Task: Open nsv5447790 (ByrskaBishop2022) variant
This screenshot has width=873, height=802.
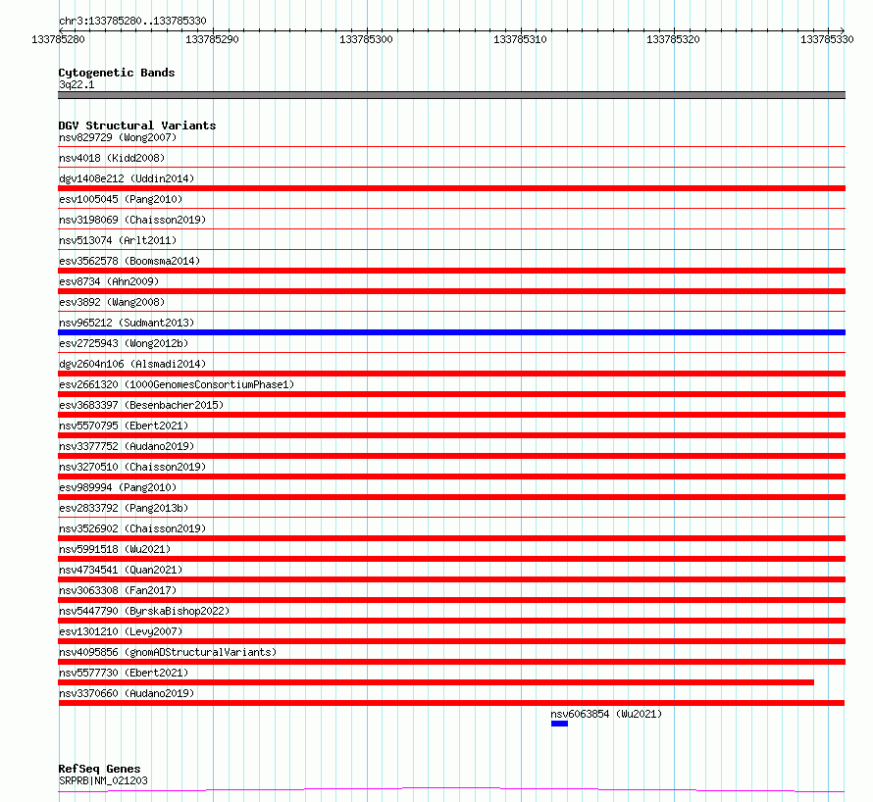Action: (144, 611)
